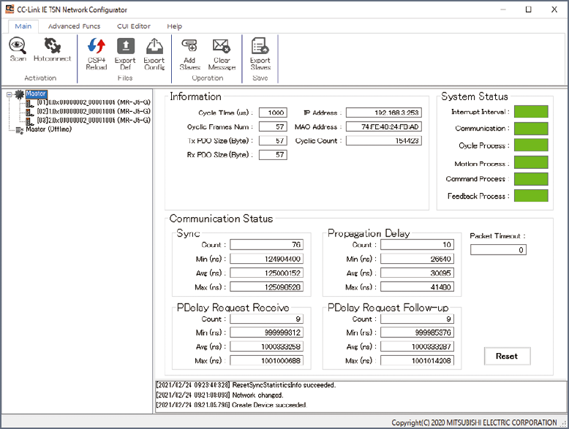Click the Command Process status indicator
This screenshot has width=569, height=429.
tap(531, 179)
